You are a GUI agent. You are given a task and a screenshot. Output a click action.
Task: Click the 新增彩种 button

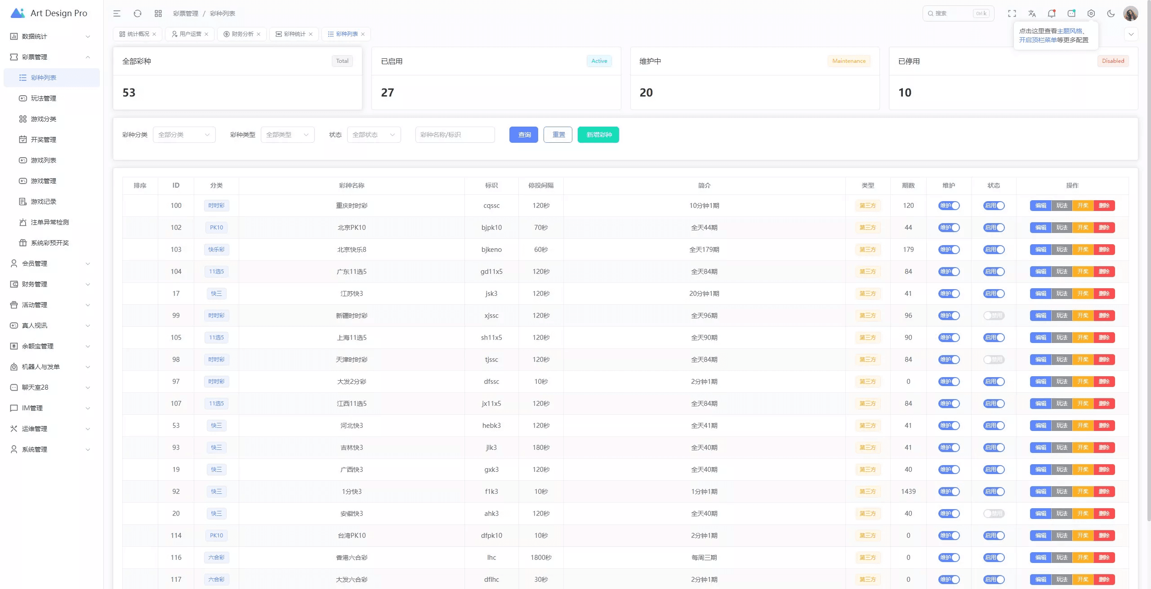(x=598, y=135)
